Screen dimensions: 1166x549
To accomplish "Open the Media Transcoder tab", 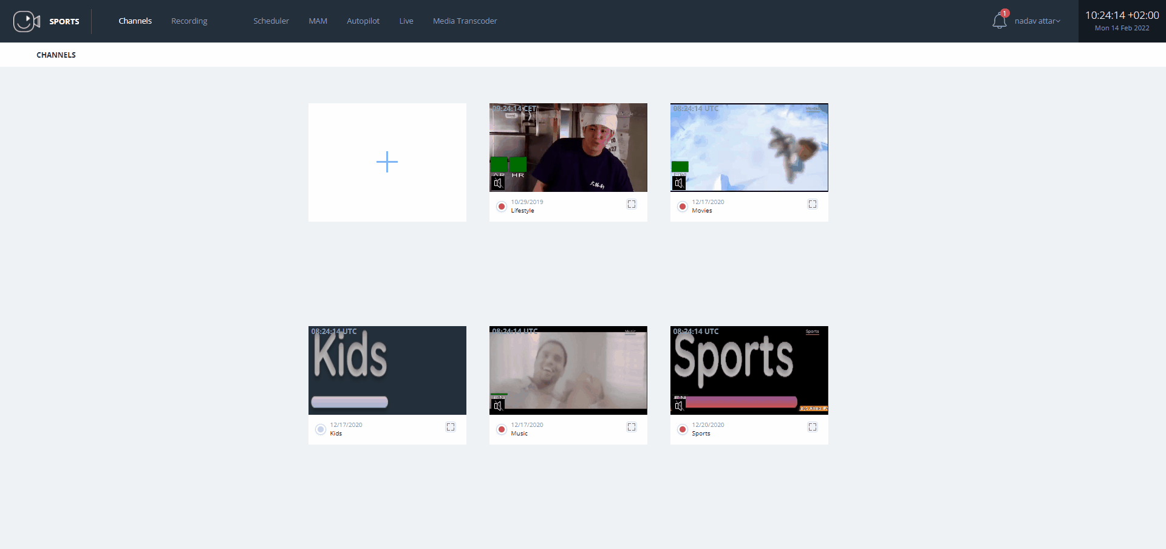I will coord(465,20).
